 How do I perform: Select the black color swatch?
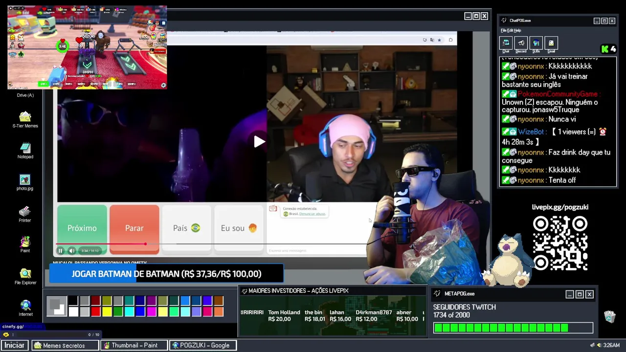click(x=73, y=301)
